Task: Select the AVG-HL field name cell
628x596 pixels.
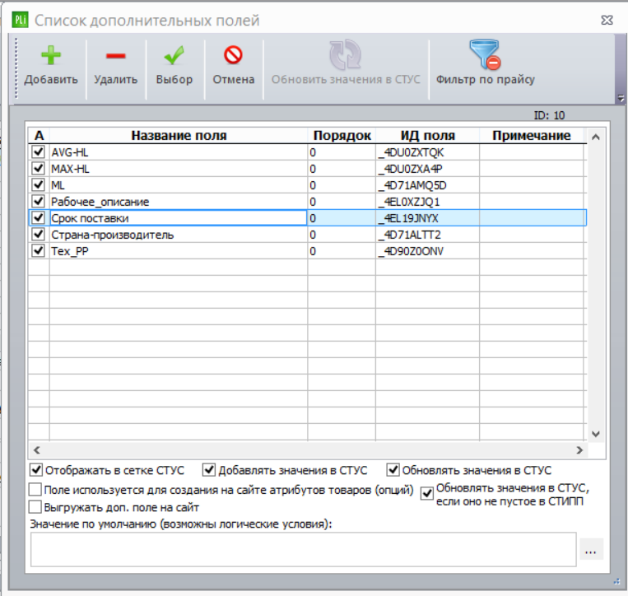Action: pyautogui.click(x=179, y=152)
